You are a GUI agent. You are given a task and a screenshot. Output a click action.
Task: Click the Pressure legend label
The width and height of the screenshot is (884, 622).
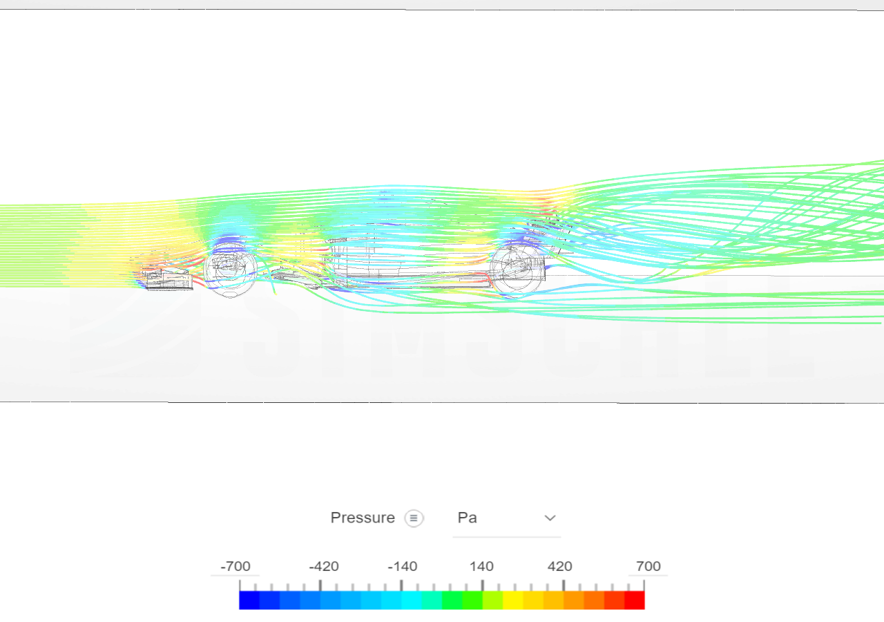pos(363,518)
